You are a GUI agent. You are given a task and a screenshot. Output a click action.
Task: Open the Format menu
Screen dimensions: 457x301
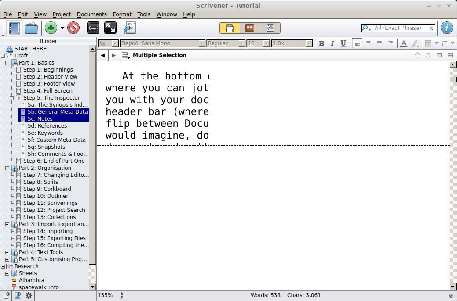pyautogui.click(x=122, y=14)
